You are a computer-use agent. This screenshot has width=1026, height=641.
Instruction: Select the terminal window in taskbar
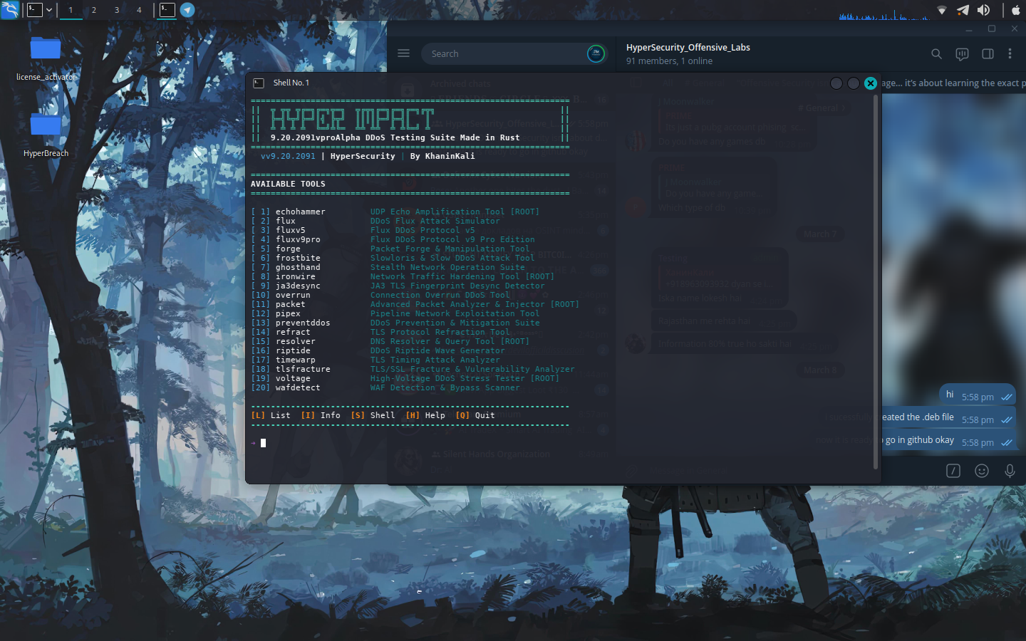(x=167, y=10)
